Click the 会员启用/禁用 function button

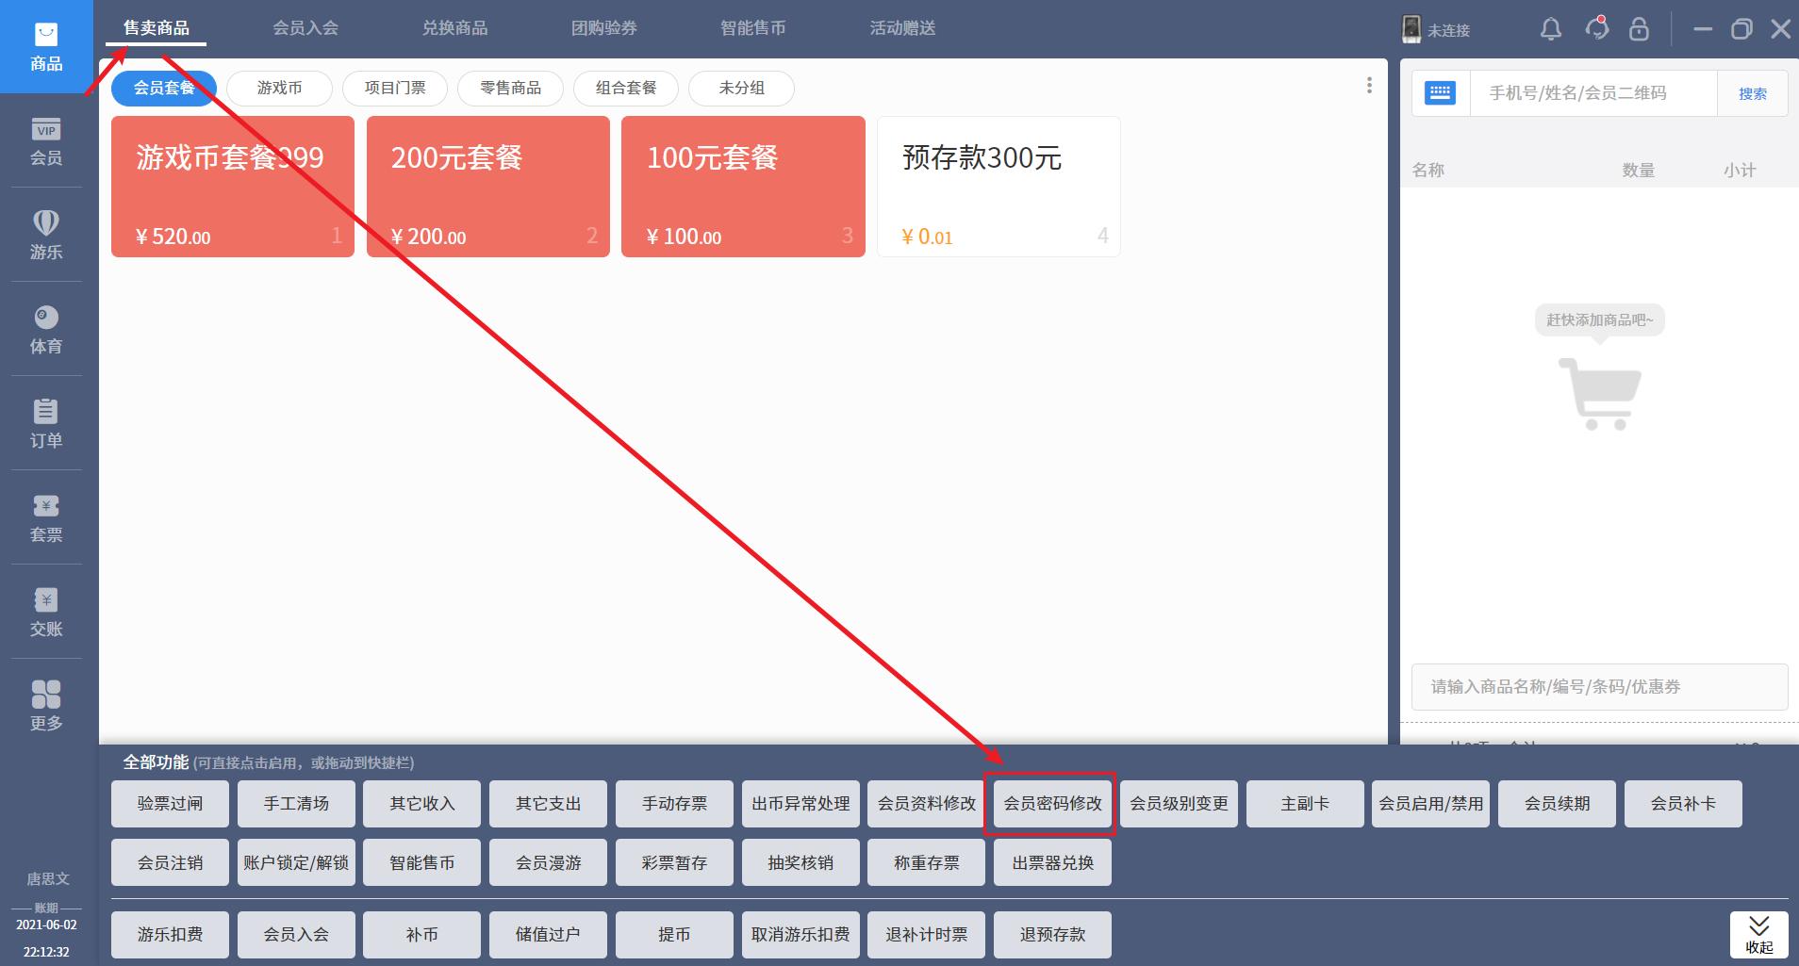[1431, 804]
